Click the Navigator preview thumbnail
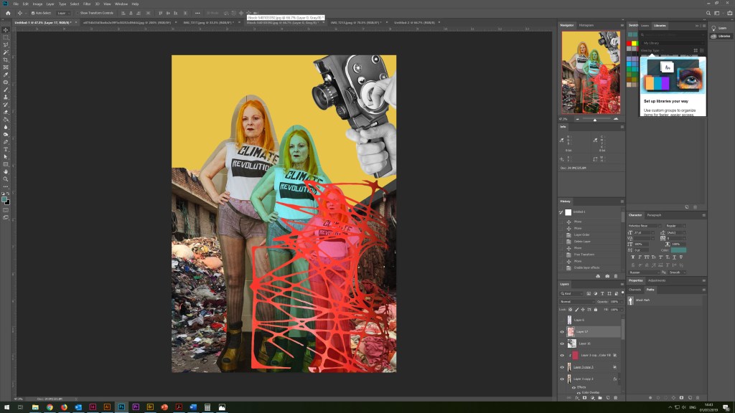Screen dimensions: 735x413 coord(591,72)
